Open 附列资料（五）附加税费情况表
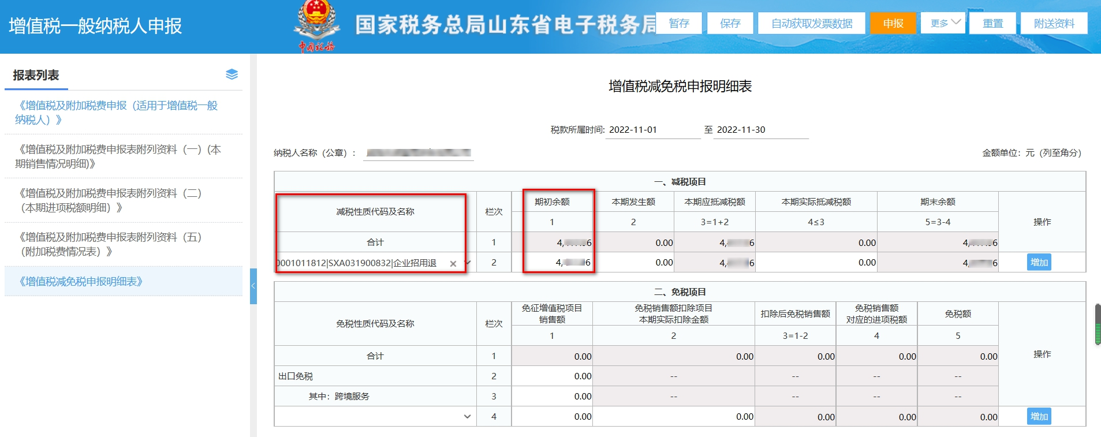The width and height of the screenshot is (1101, 437). pos(111,244)
